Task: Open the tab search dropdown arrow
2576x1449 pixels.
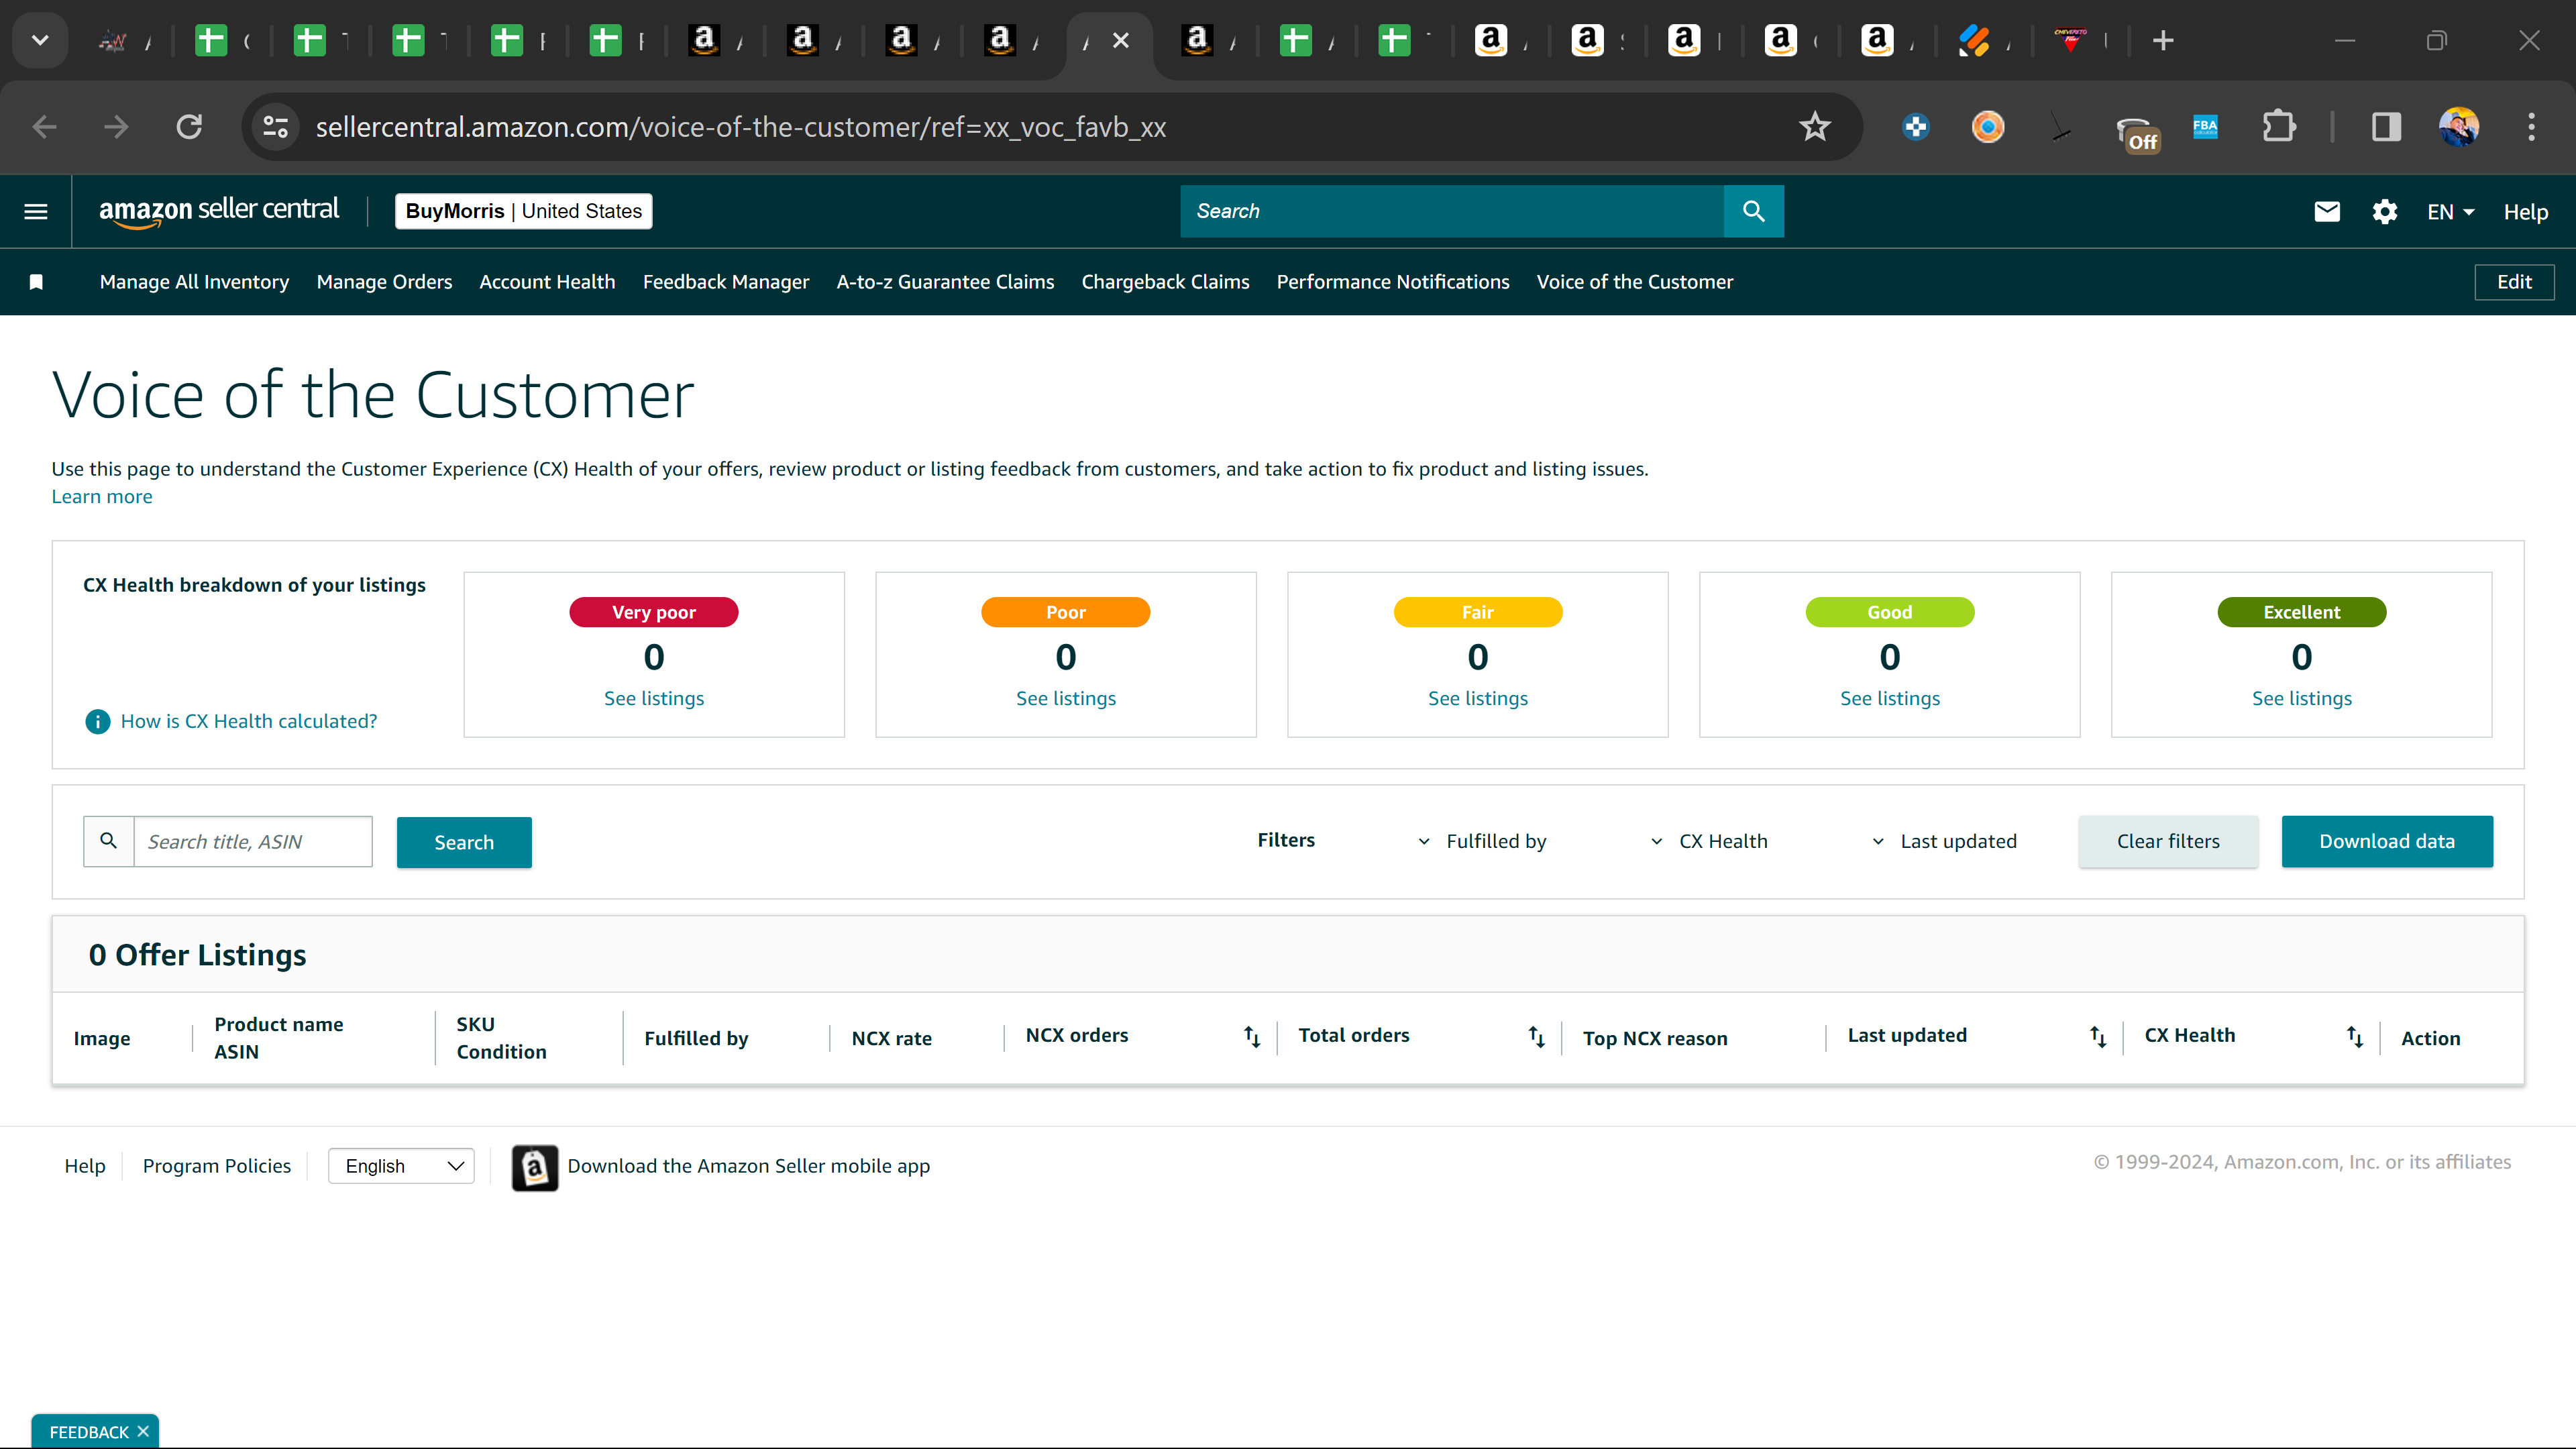Action: (40, 41)
